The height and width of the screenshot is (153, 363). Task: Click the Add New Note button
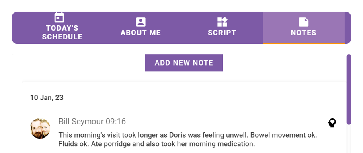point(184,63)
